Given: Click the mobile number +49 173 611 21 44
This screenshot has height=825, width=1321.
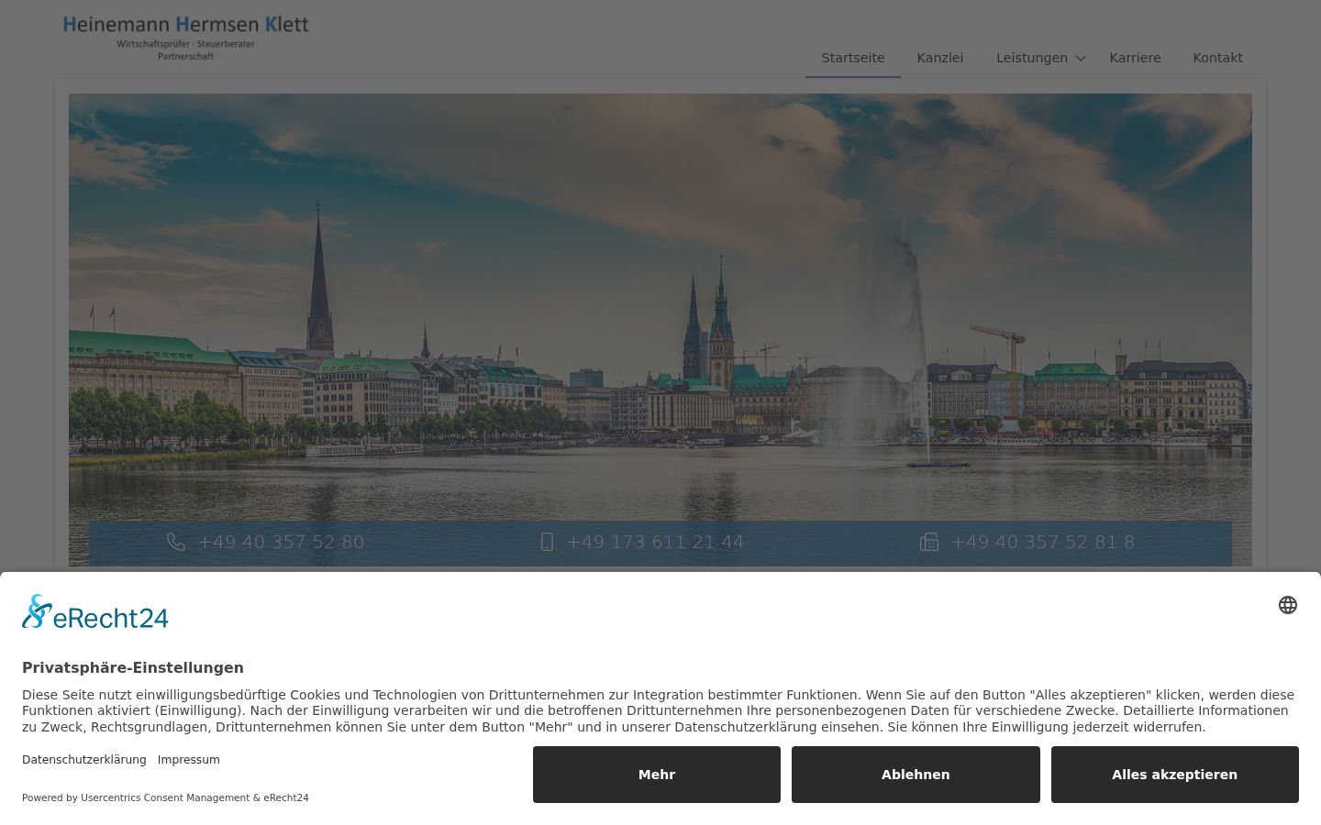Looking at the screenshot, I should point(655,542).
